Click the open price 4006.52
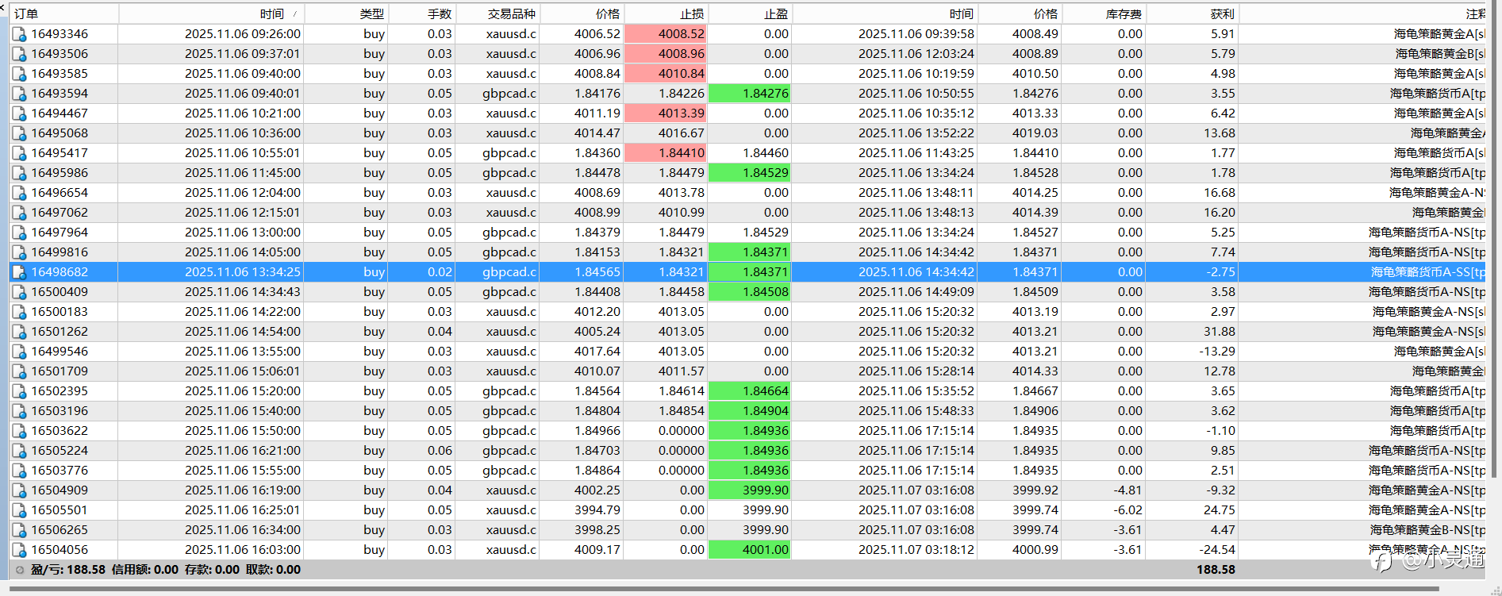 597,34
